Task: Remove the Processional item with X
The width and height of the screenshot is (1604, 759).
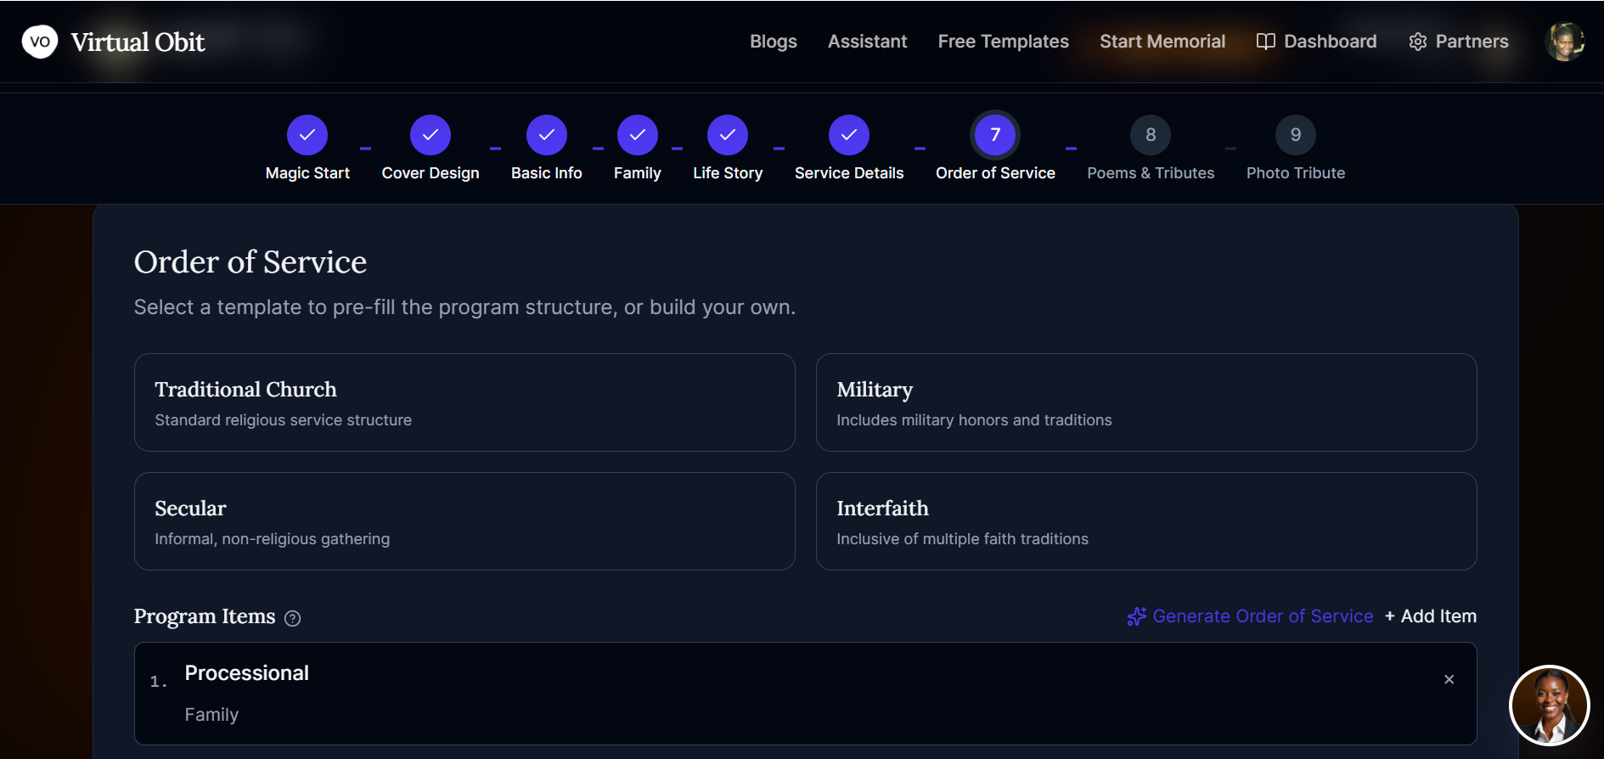Action: point(1449,679)
